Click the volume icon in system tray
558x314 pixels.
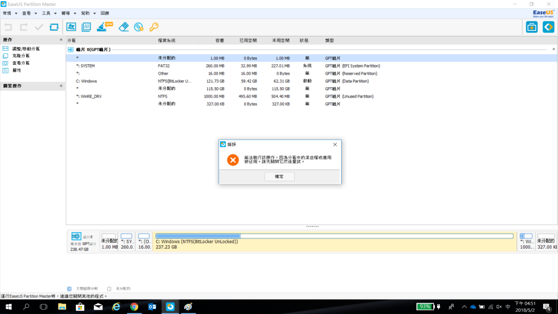pos(499,306)
